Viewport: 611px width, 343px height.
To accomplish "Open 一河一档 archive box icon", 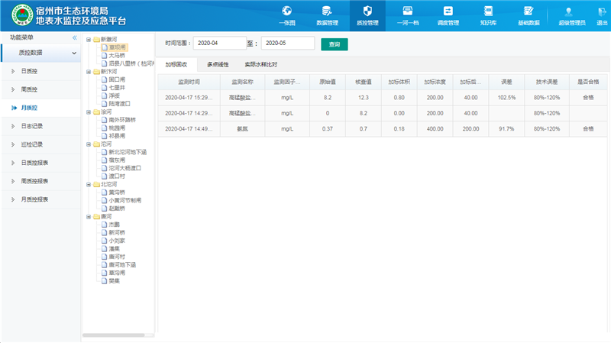I will 408,11.
